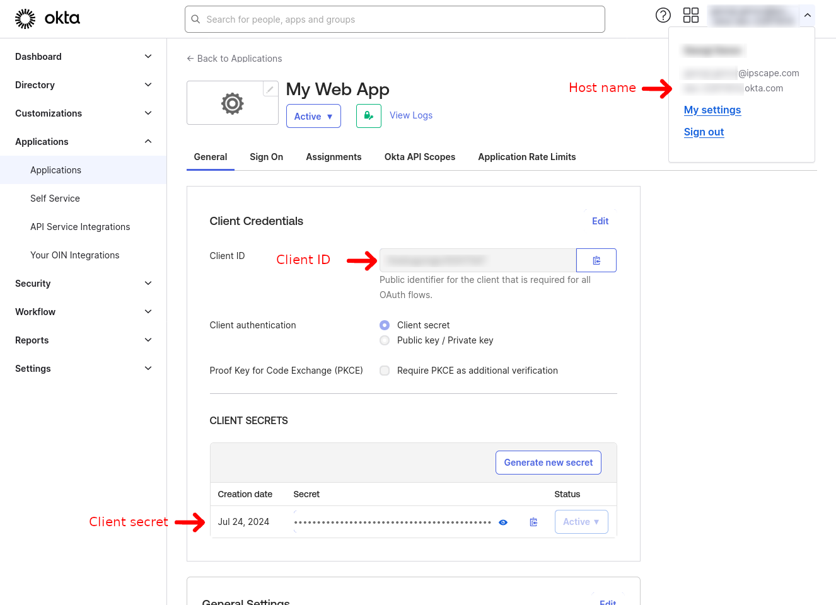Open the help question mark icon

[x=663, y=15]
